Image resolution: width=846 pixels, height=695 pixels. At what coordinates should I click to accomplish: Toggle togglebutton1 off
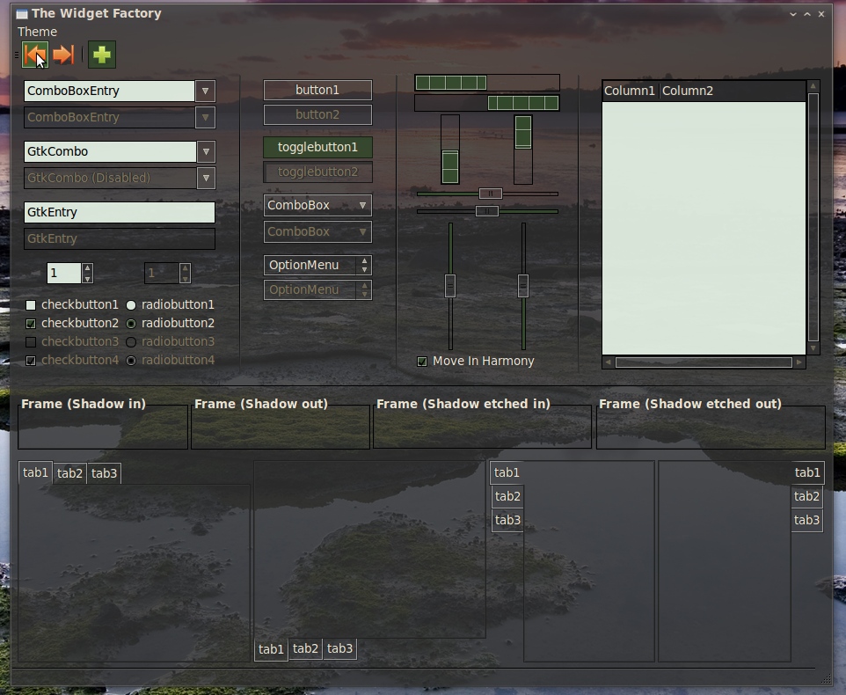(x=317, y=147)
